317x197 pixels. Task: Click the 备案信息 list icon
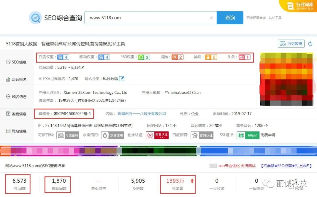[x=8, y=114]
